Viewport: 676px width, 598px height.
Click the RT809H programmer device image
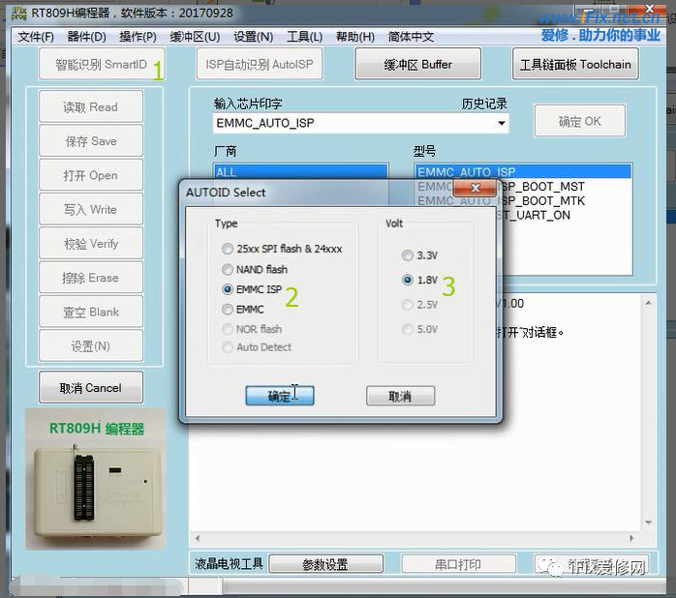(x=95, y=479)
